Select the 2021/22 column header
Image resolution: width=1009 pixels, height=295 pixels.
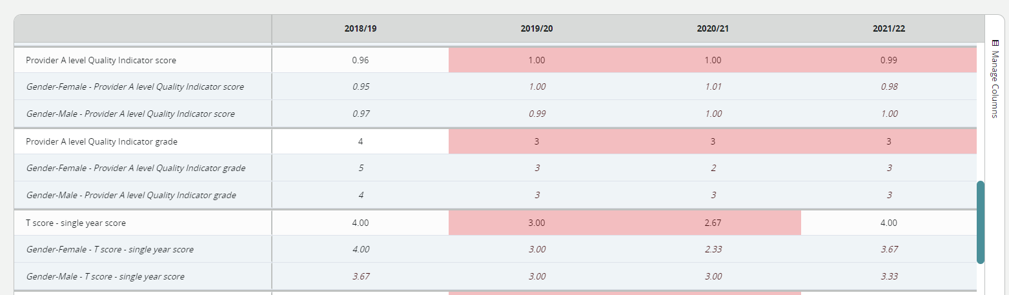[889, 29]
